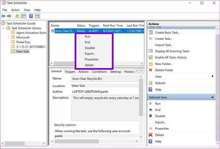Open the View menu in menu bar
The image size is (220, 149).
click(27, 10)
